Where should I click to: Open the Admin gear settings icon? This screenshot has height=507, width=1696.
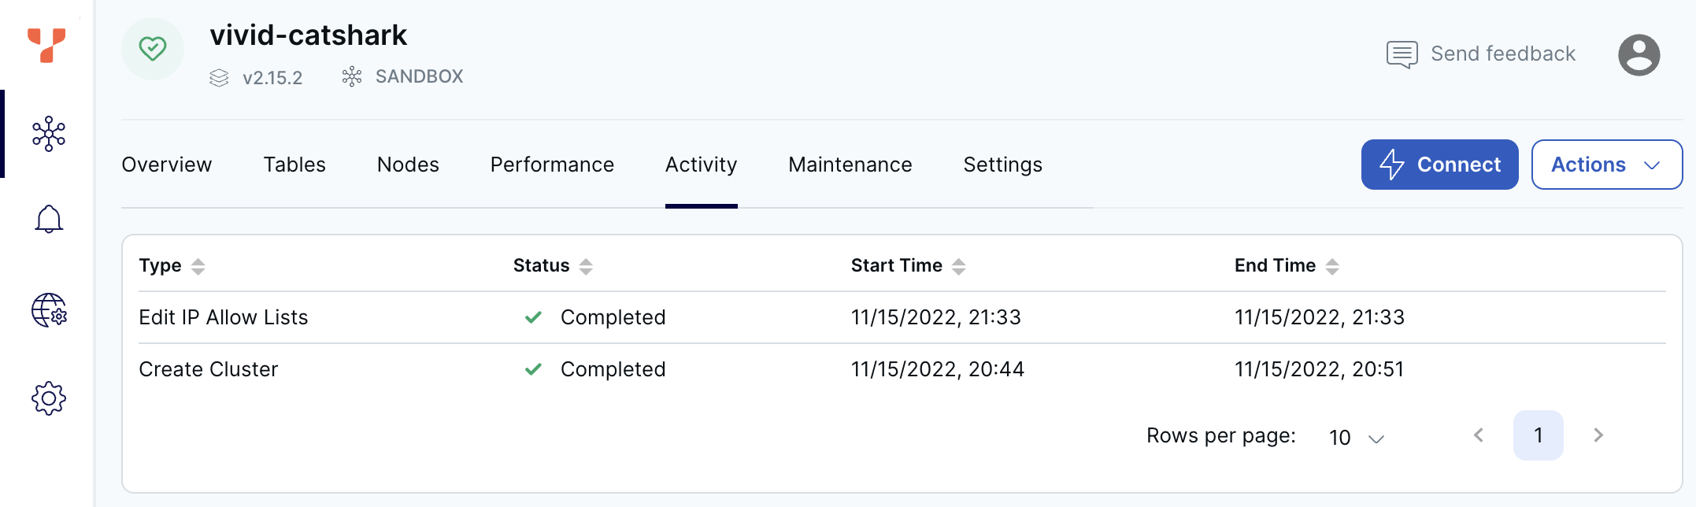(49, 398)
